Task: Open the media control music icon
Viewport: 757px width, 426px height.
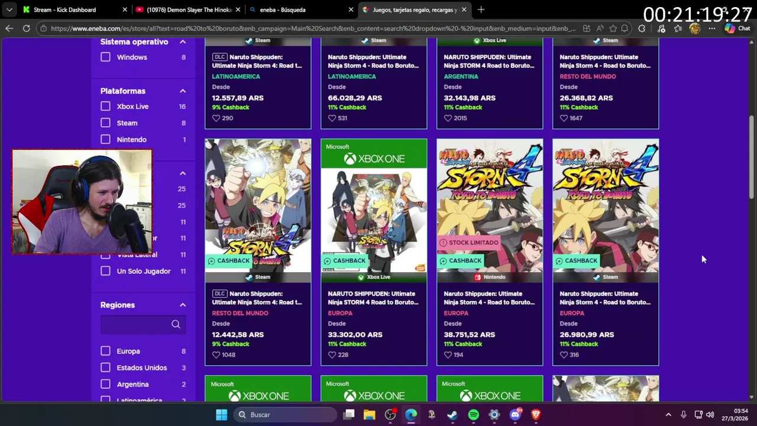Action: pyautogui.click(x=661, y=28)
